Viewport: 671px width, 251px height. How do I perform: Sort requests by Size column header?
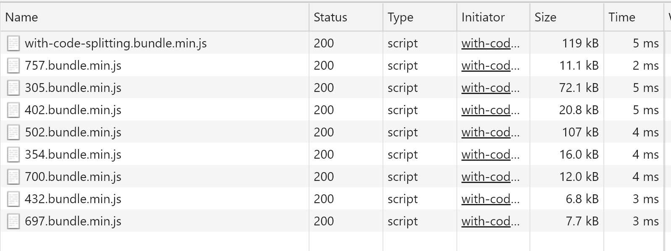[567, 17]
